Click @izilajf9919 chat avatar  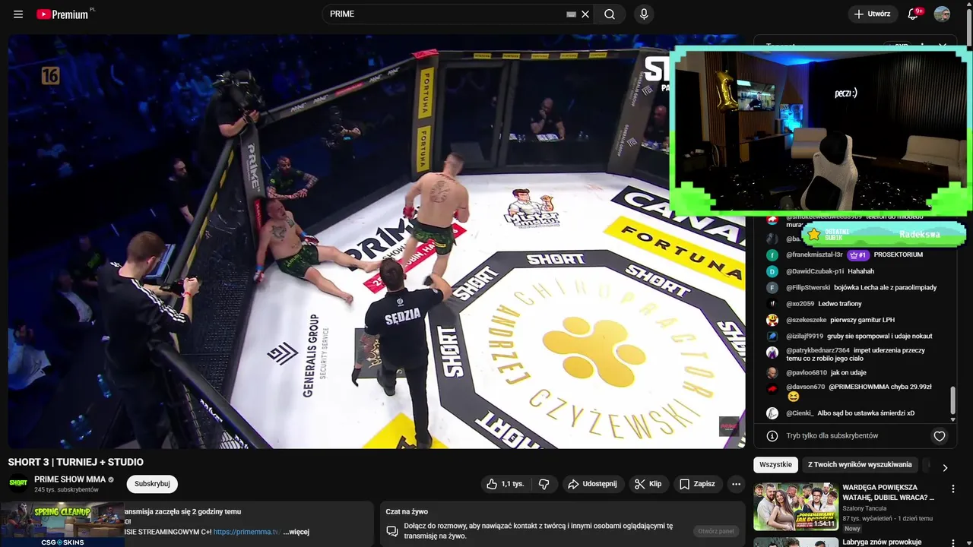[772, 337]
